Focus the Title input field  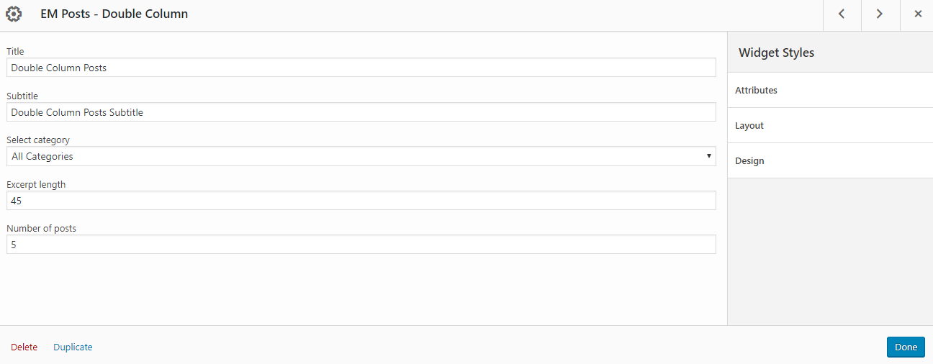coord(361,68)
